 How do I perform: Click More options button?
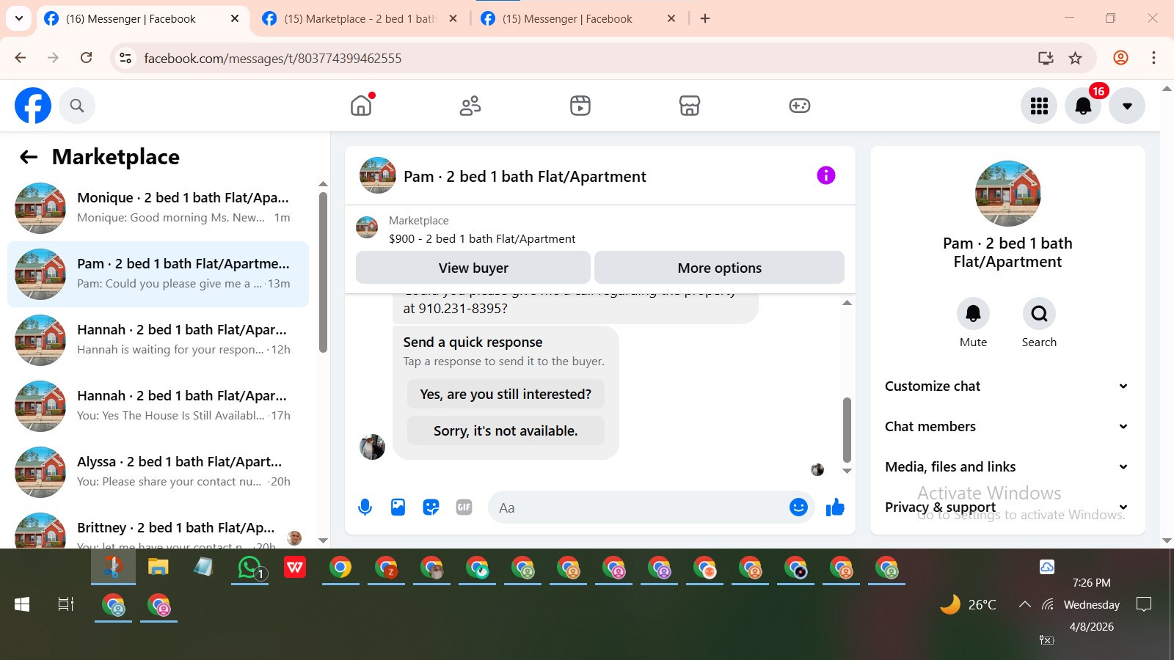(719, 268)
